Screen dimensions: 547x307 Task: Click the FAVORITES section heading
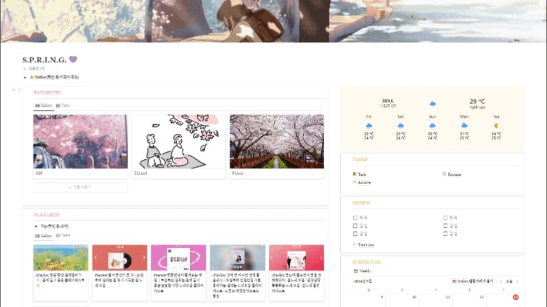(47, 93)
